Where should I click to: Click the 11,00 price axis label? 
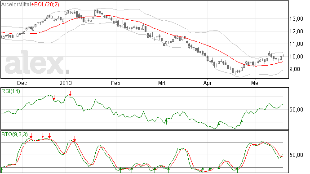[x=296, y=44]
